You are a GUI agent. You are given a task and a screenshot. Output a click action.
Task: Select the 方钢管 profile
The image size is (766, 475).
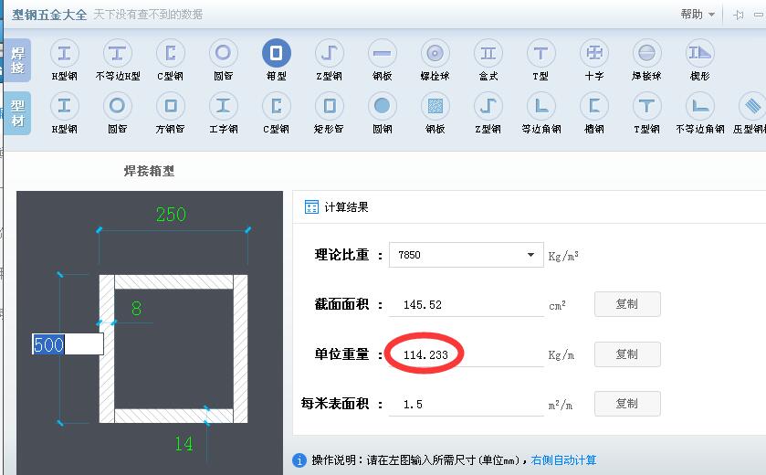171,113
